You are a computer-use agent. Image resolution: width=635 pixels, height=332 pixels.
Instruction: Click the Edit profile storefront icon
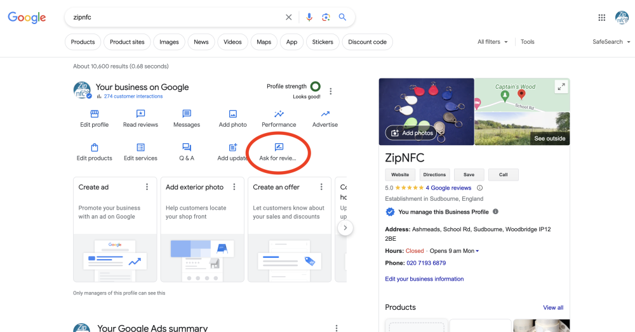click(x=94, y=114)
